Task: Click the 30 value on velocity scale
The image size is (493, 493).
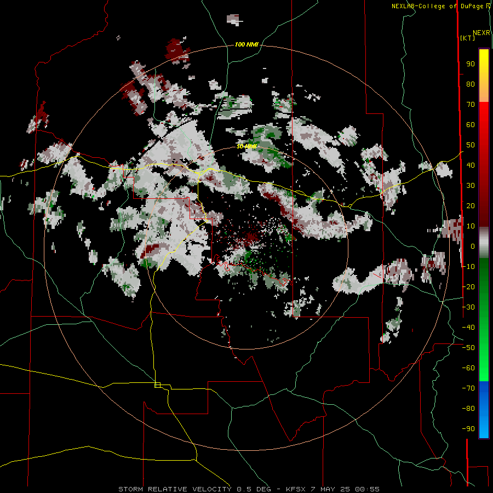Action: pyautogui.click(x=471, y=186)
